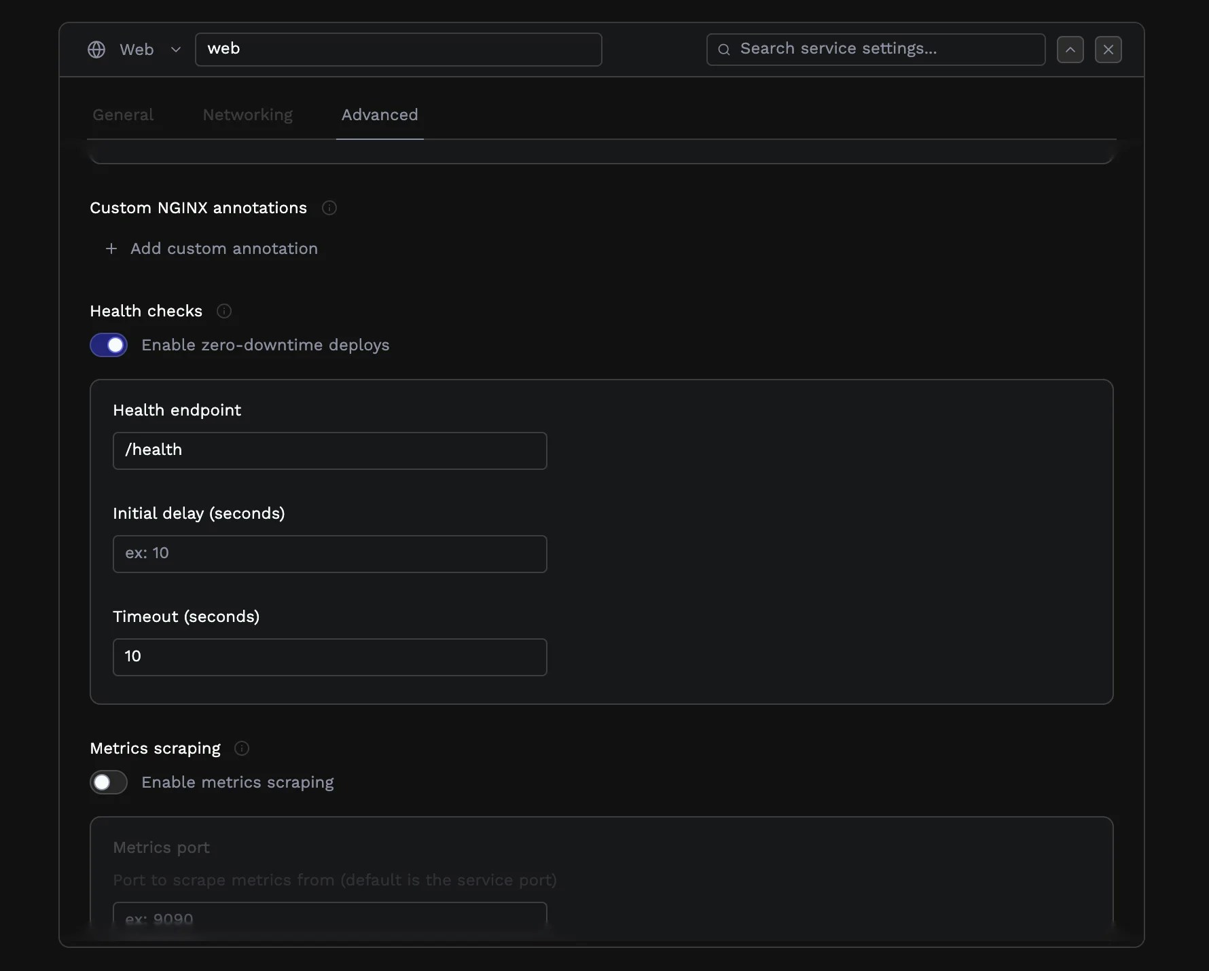This screenshot has height=971, width=1209.
Task: Click into the Health endpoint field
Action: point(329,450)
